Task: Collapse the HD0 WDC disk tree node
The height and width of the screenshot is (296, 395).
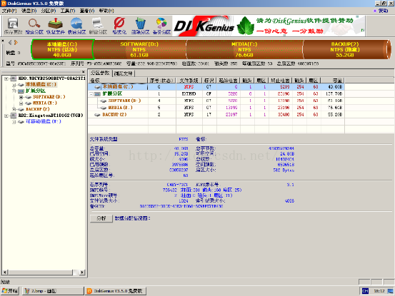Action: click(6, 78)
